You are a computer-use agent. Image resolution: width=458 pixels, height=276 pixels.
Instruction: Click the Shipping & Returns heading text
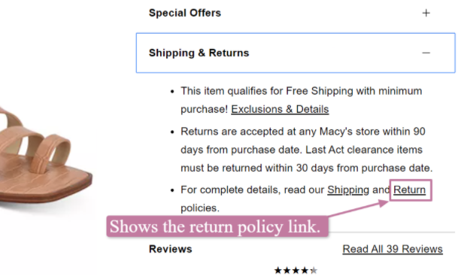click(199, 53)
